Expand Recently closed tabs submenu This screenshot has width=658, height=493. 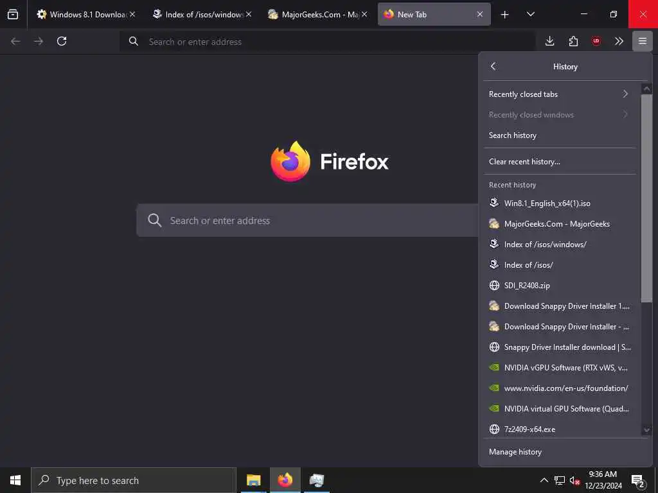[x=560, y=94]
